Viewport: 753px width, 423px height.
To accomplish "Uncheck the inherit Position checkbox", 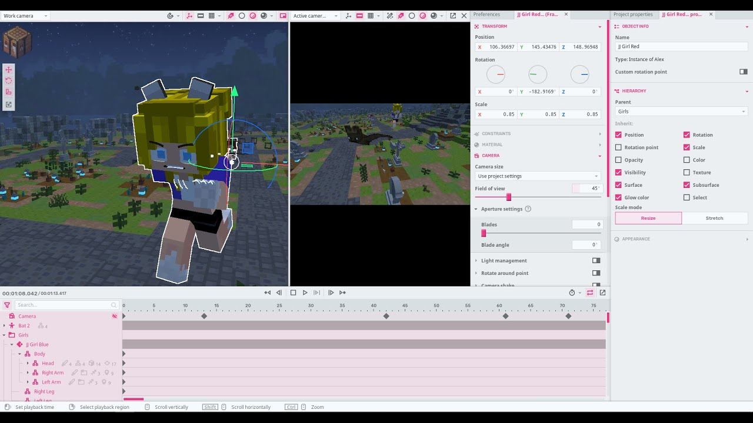I will pyautogui.click(x=618, y=135).
